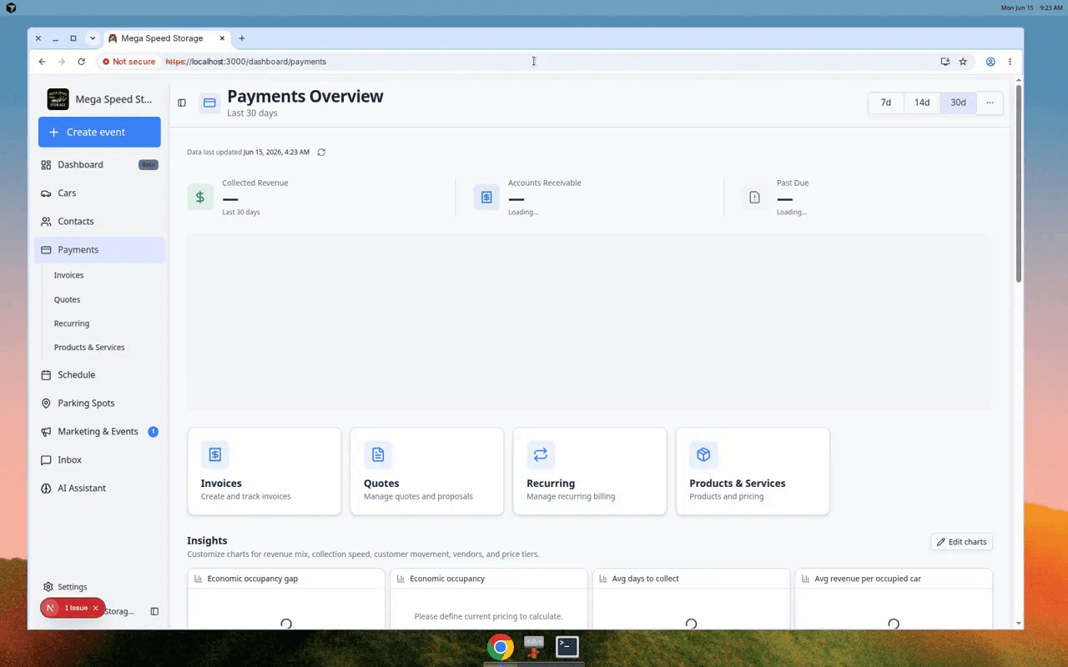The height and width of the screenshot is (667, 1068).
Task: Open Products & Services submenu link
Action: [89, 348]
